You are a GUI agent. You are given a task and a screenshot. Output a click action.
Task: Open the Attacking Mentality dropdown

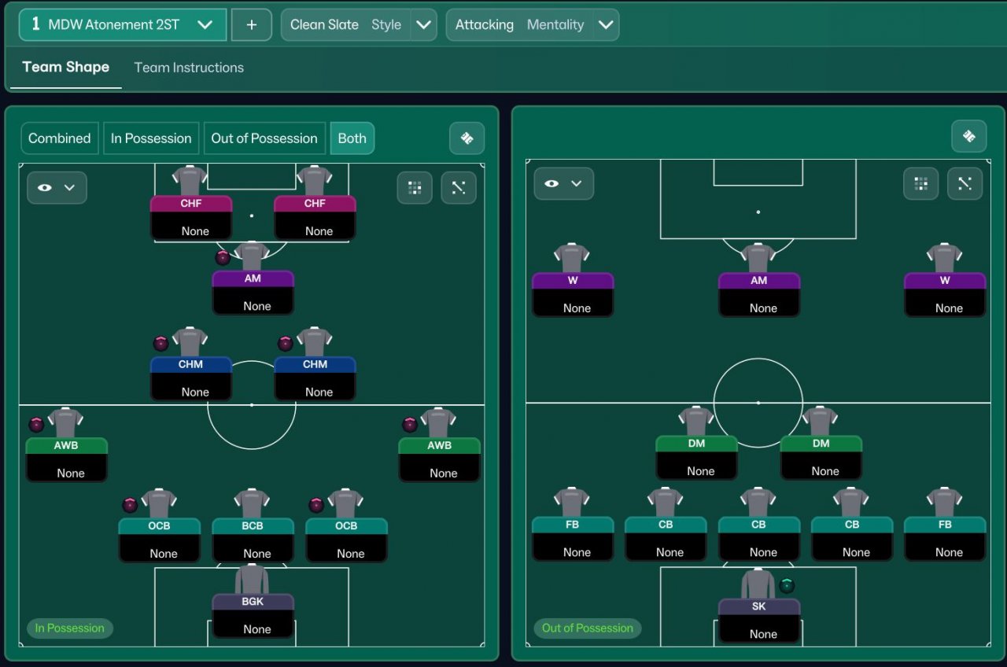coord(533,24)
